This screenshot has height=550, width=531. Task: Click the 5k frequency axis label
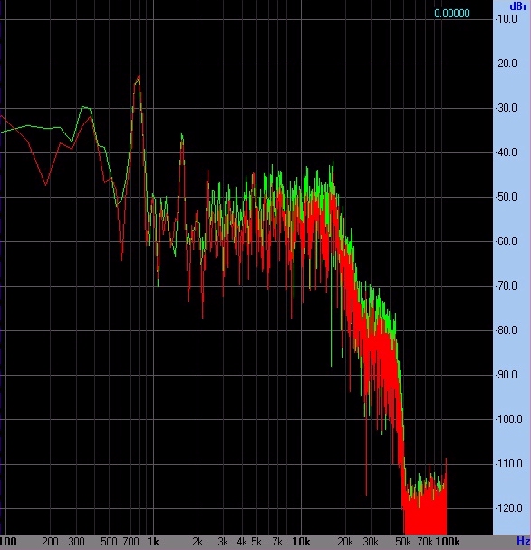[x=256, y=542]
